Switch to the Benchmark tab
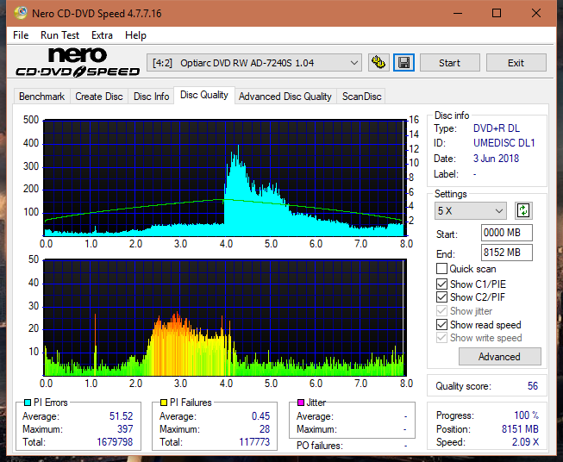 [42, 97]
